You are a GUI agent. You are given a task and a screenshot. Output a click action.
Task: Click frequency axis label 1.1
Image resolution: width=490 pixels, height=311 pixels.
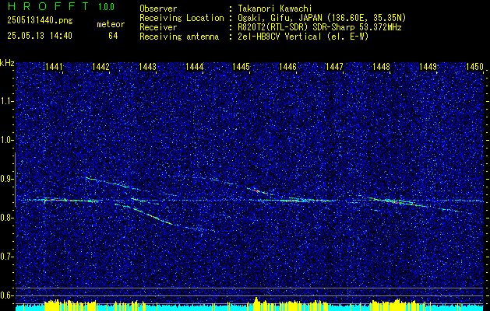point(6,101)
